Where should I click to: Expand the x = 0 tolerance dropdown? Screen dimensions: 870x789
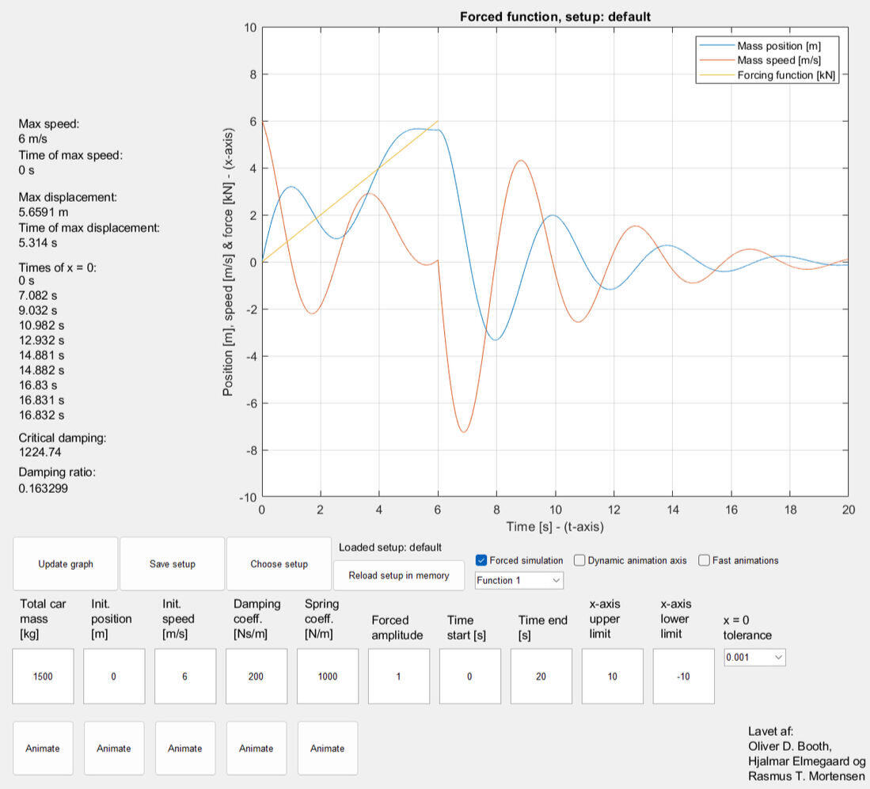pyautogui.click(x=754, y=657)
